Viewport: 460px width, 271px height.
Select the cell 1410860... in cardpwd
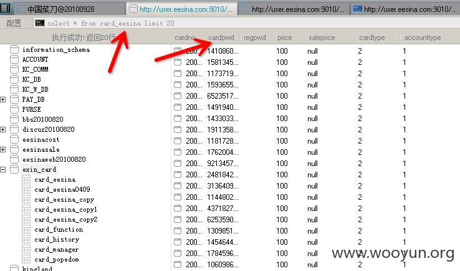pyautogui.click(x=223, y=51)
